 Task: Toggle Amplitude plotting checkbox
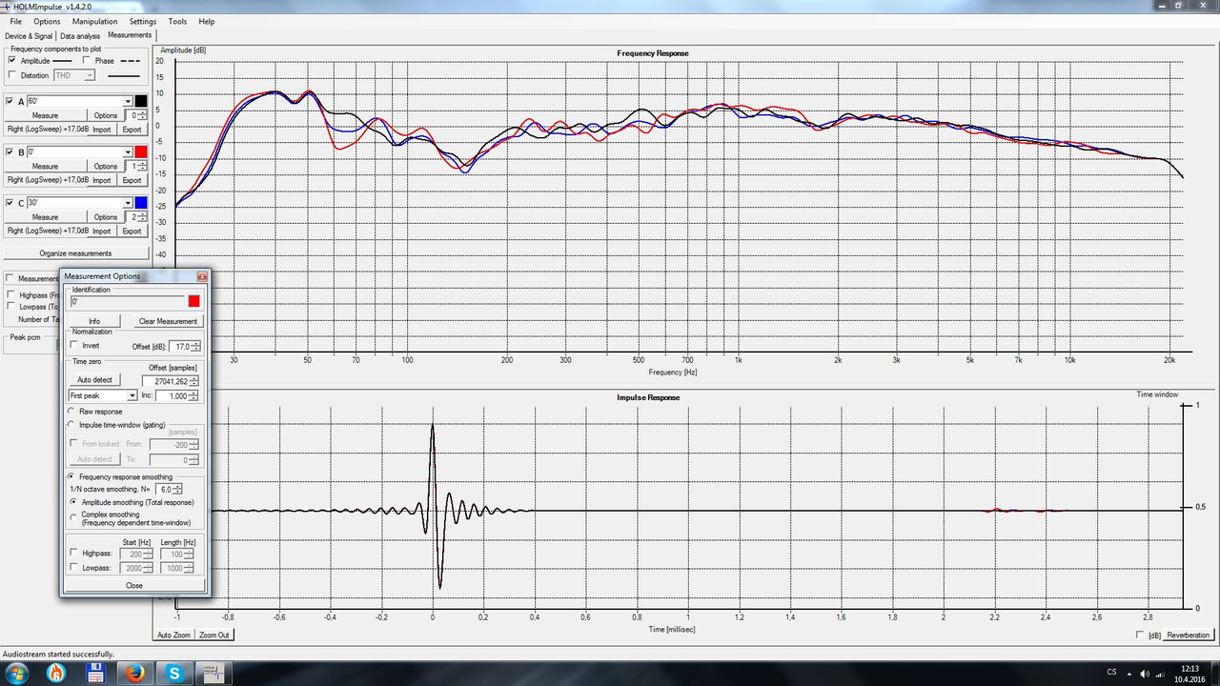coord(12,60)
